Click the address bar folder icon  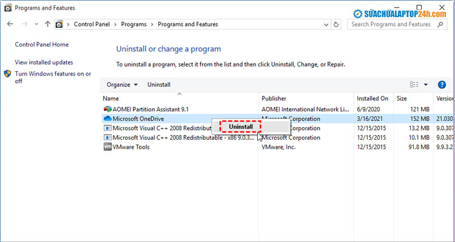pyautogui.click(x=59, y=24)
